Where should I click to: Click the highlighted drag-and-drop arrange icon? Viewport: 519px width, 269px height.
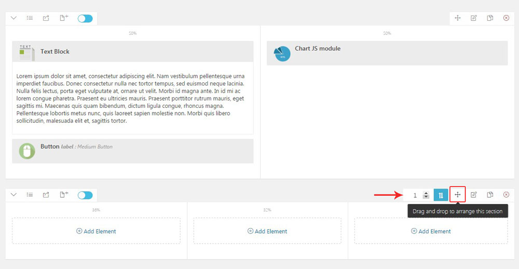[x=458, y=194]
